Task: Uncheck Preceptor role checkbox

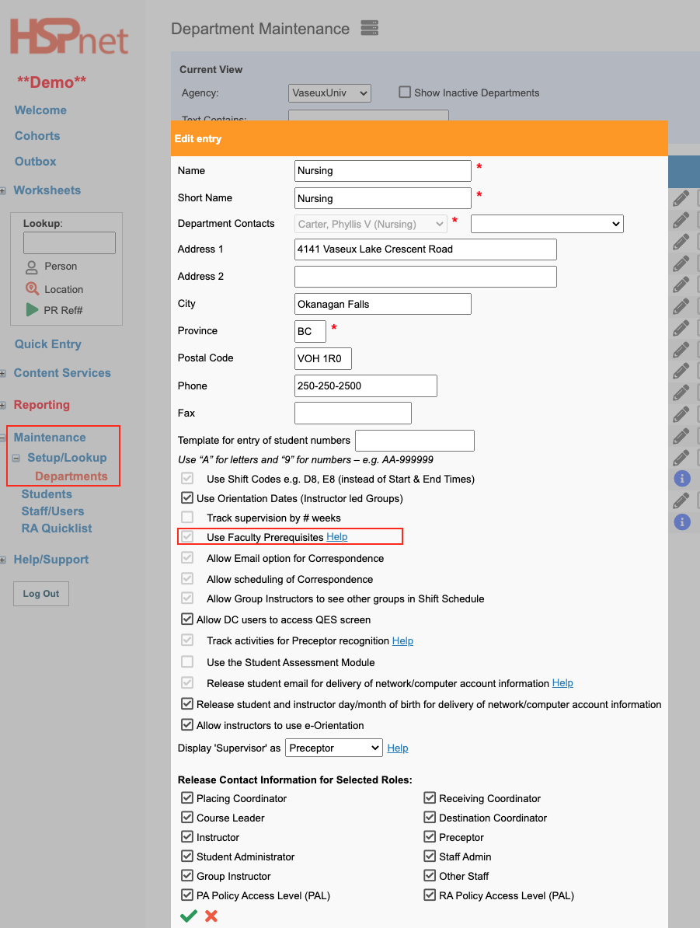Action: (x=430, y=837)
